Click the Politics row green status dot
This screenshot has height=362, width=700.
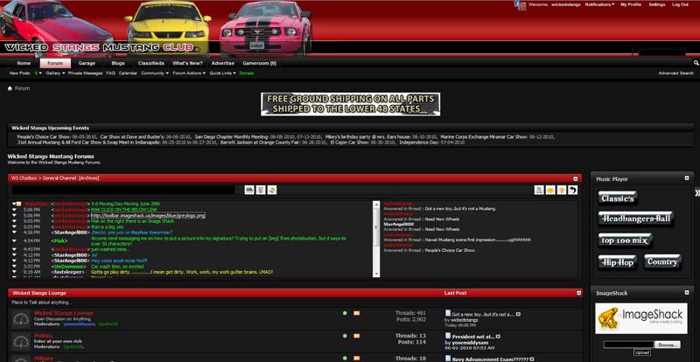pos(345,336)
